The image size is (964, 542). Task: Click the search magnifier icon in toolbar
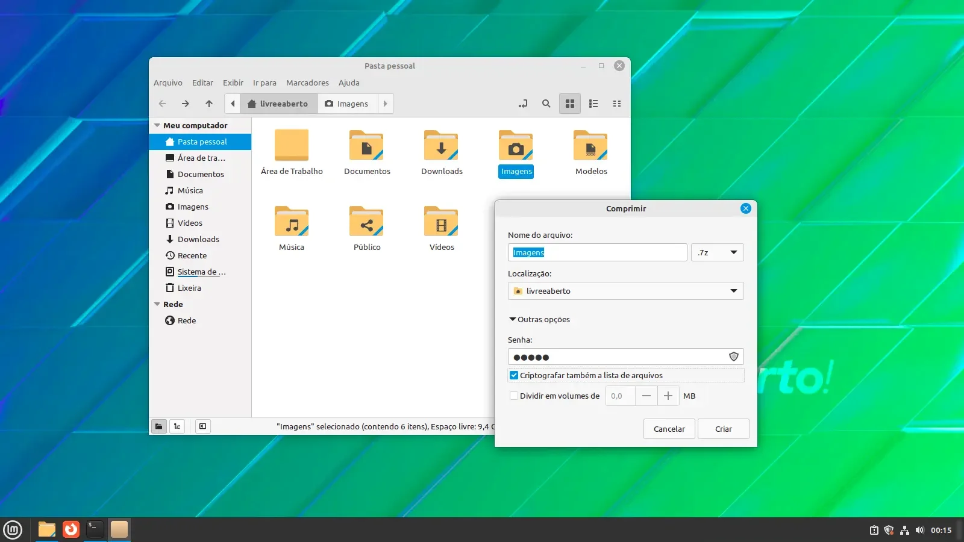pyautogui.click(x=546, y=104)
